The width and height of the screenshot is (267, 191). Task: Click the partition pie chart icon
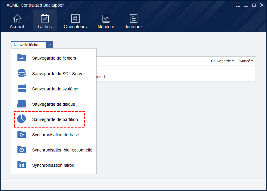[x=21, y=119]
